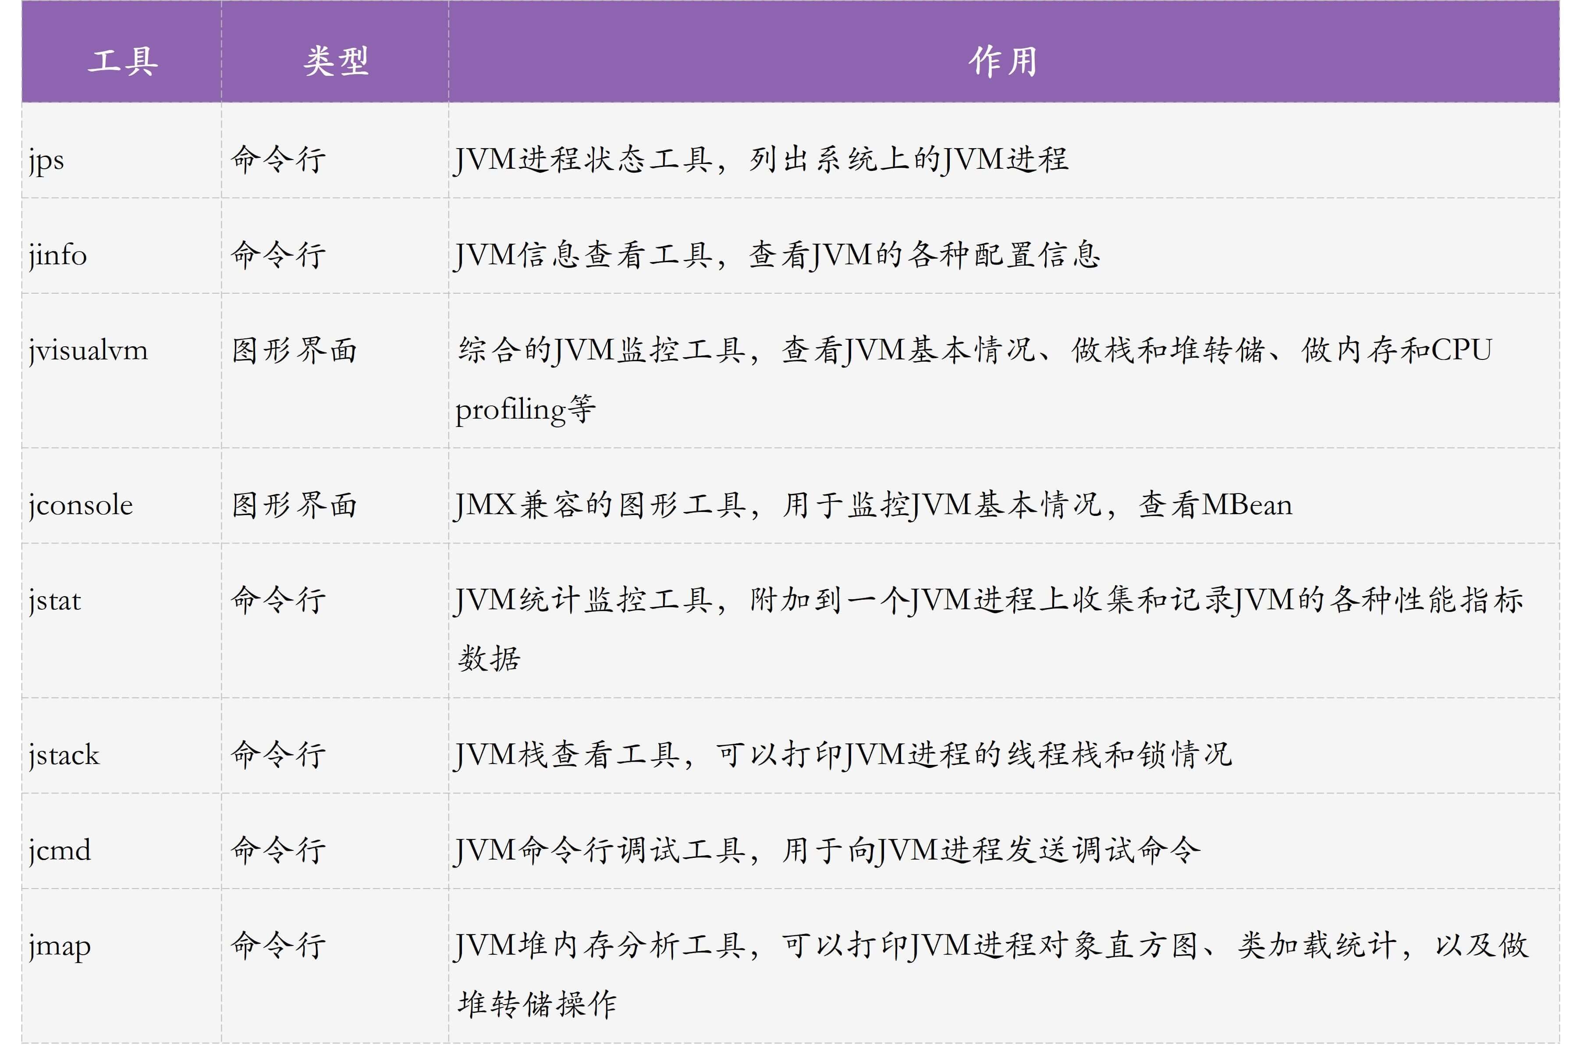
Task: Click 图形界面 type in jconsole row
Action: pyautogui.click(x=295, y=505)
